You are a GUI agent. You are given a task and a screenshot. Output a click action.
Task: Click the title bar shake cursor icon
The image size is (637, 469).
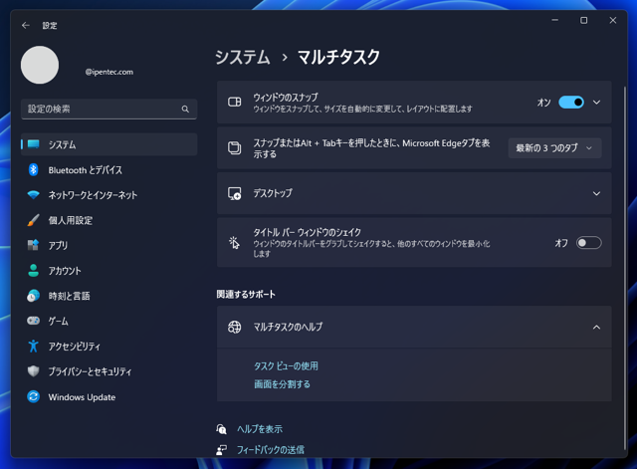click(235, 243)
